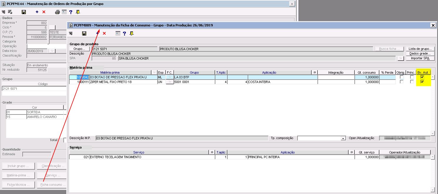This screenshot has height=194, width=438.
Task: Close the PCPFM009 window
Action: (x=433, y=25)
